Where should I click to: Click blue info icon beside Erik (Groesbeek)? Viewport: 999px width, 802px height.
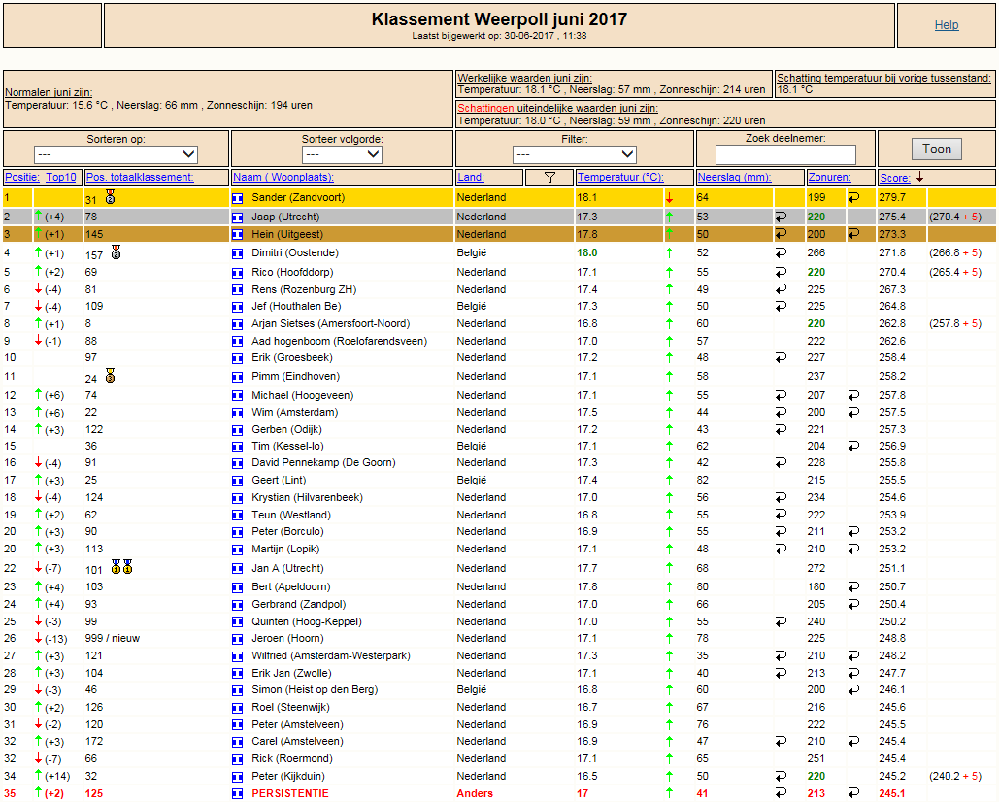point(238,358)
